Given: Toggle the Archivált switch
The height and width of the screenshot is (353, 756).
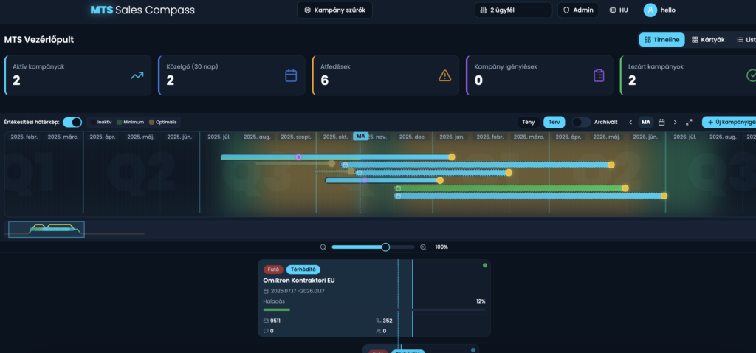Looking at the screenshot, I should click(x=581, y=122).
